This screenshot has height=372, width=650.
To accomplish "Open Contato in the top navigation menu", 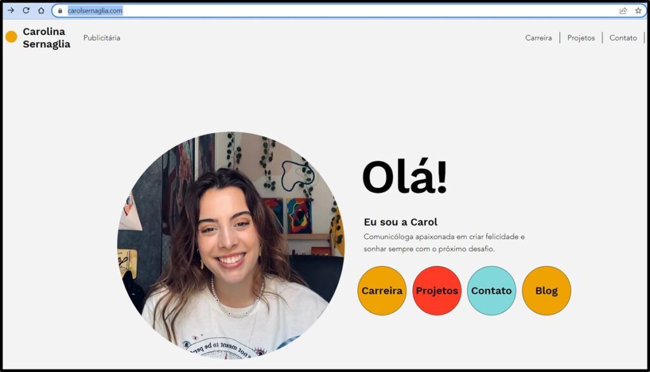I will (623, 38).
